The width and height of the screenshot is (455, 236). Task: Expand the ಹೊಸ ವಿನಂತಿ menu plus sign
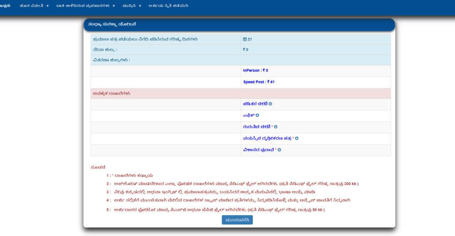[x=48, y=6]
